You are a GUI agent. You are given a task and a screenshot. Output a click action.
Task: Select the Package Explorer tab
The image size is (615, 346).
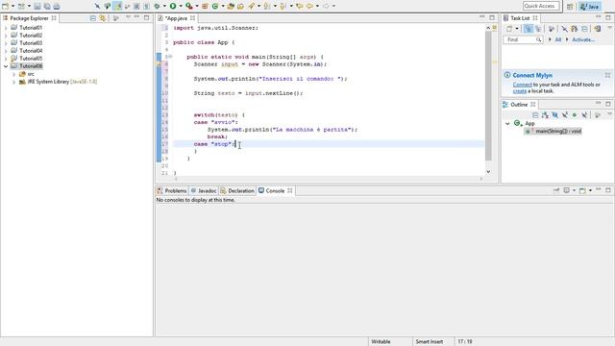29,18
